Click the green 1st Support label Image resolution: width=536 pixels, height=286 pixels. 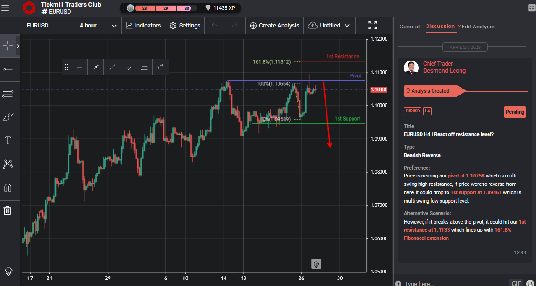[x=347, y=119]
